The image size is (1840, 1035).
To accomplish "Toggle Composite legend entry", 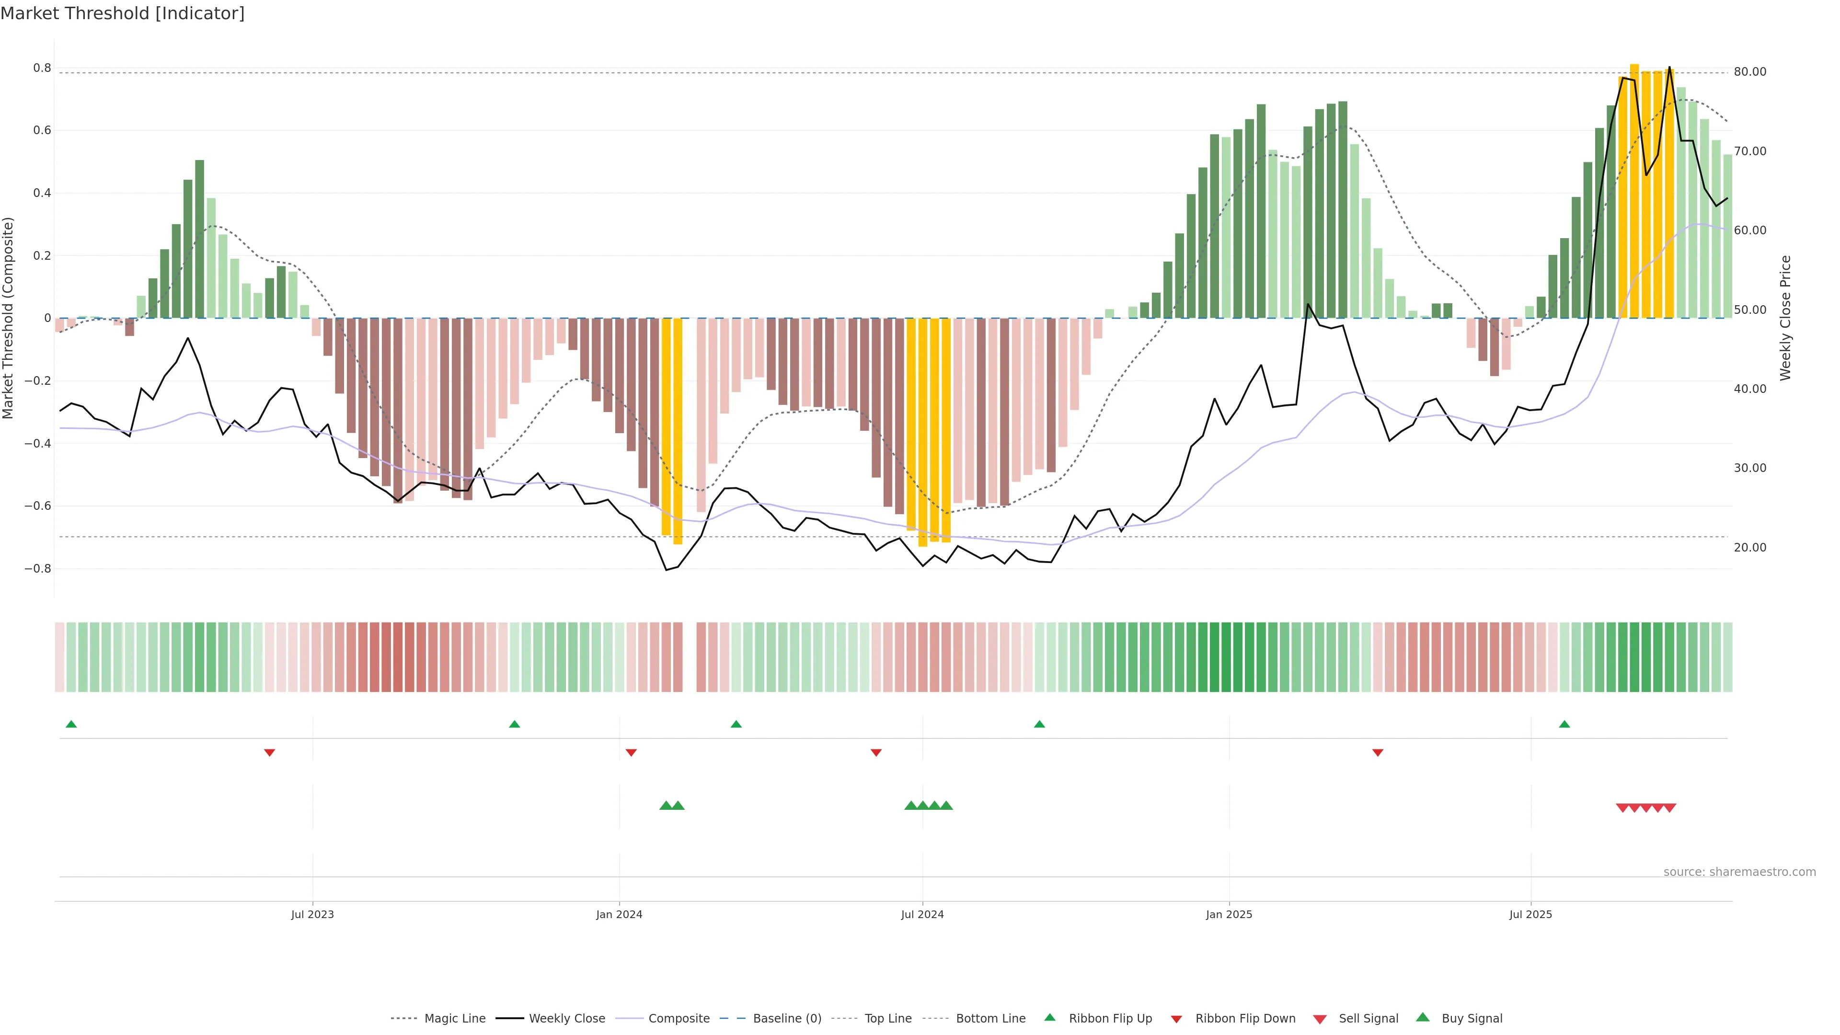I will [x=678, y=1018].
